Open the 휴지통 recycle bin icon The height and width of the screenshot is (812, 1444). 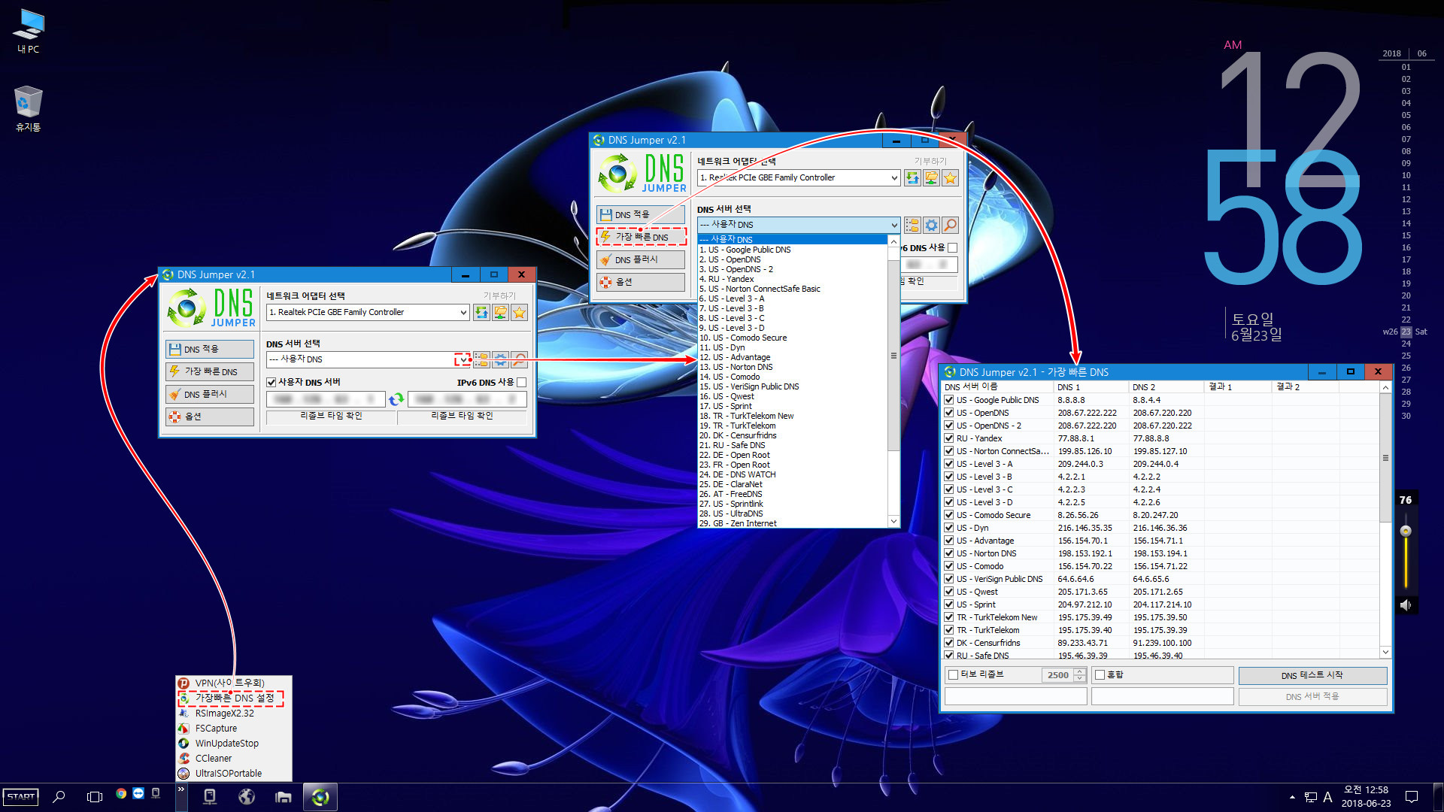(x=29, y=109)
